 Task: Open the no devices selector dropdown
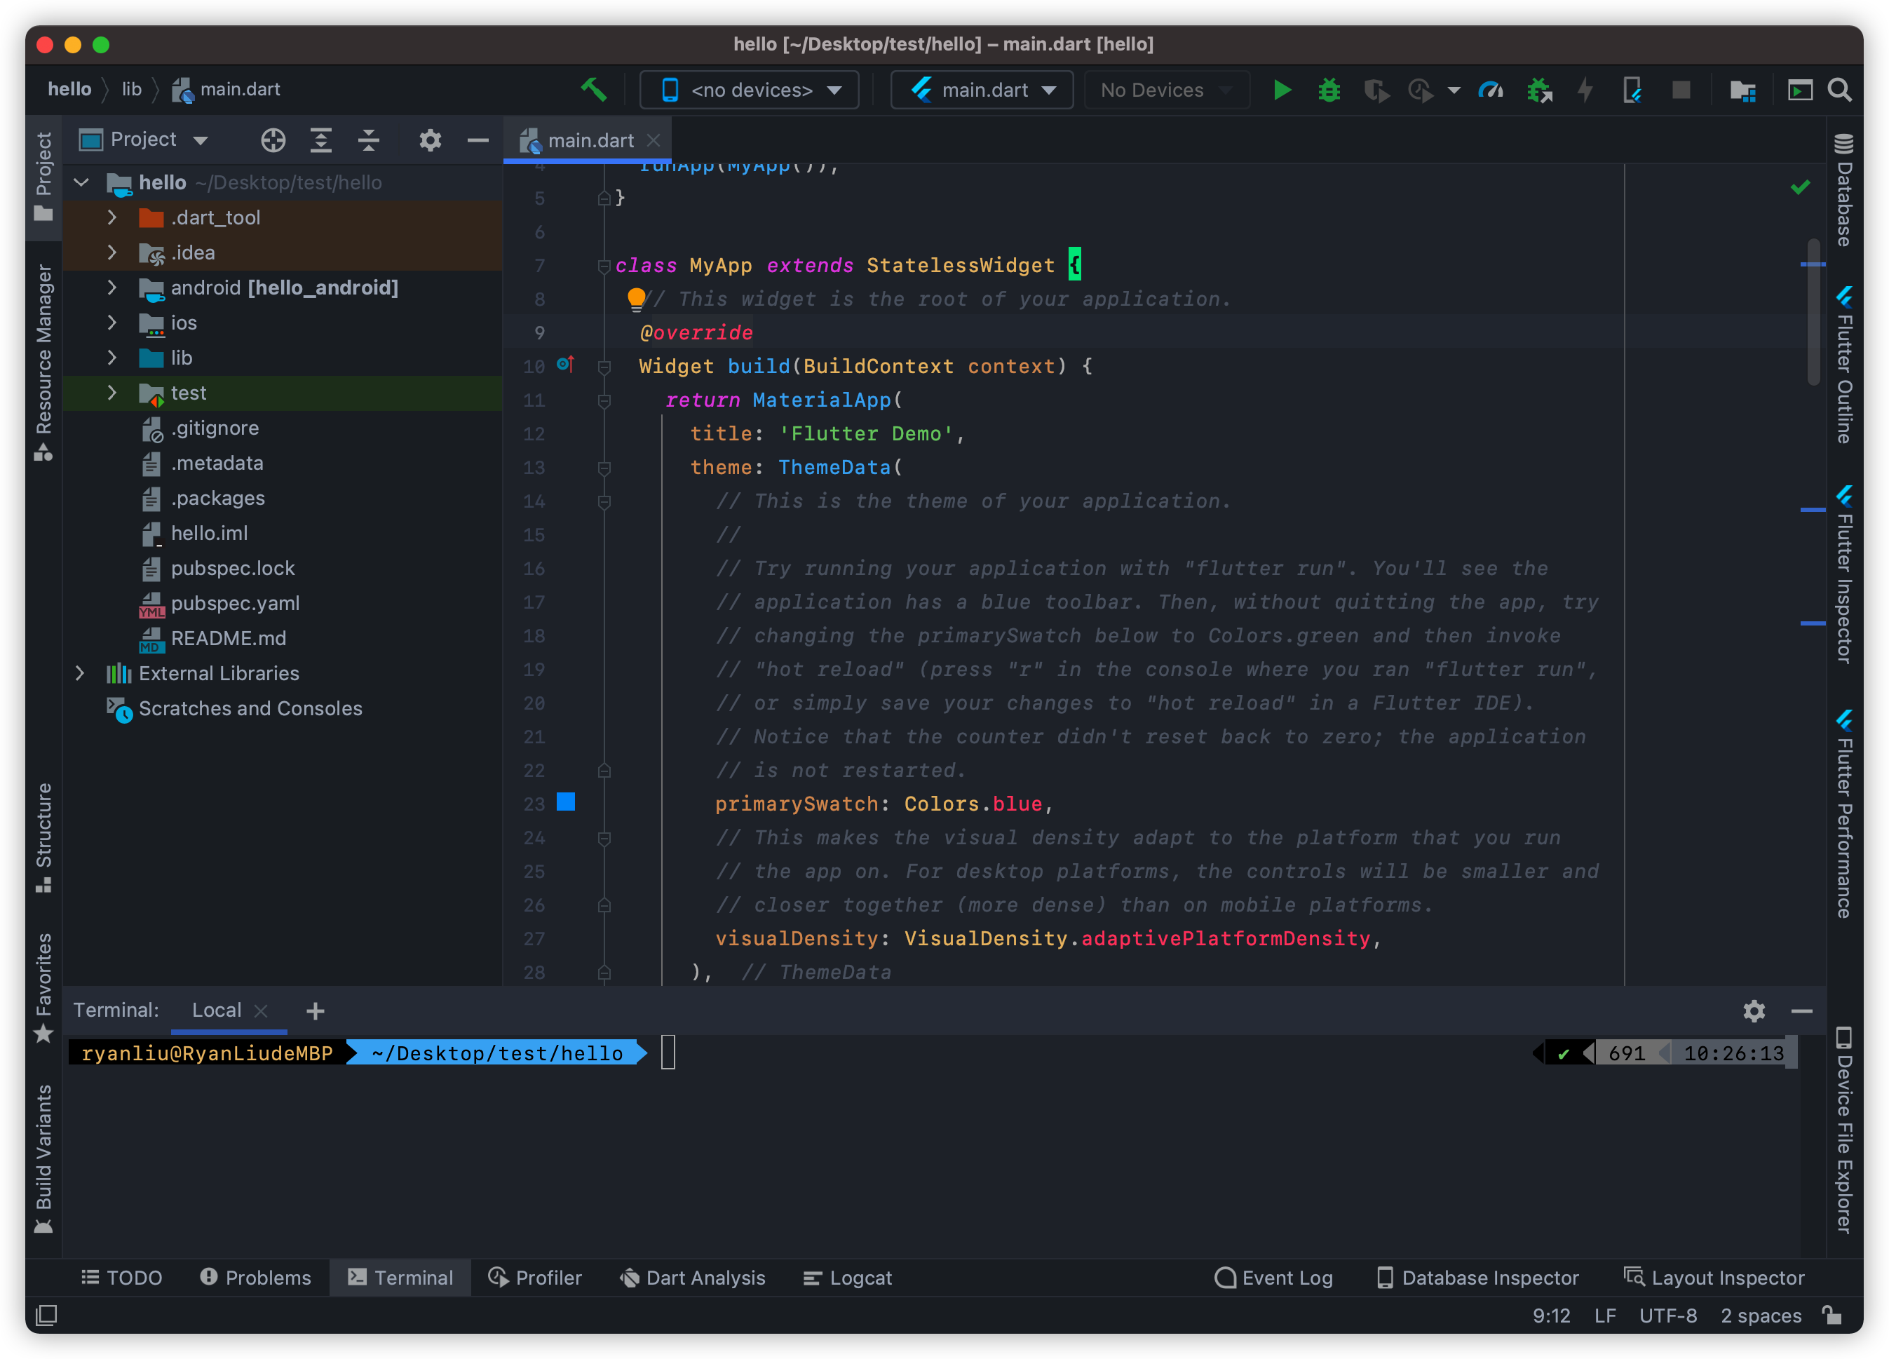tap(750, 90)
